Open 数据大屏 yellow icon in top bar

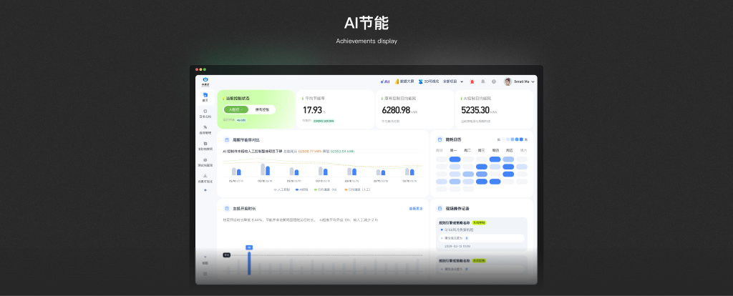pos(397,82)
